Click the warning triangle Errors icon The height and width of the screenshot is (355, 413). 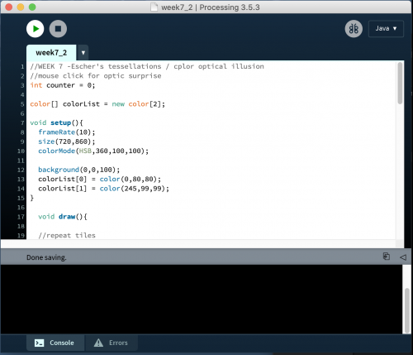click(x=98, y=343)
